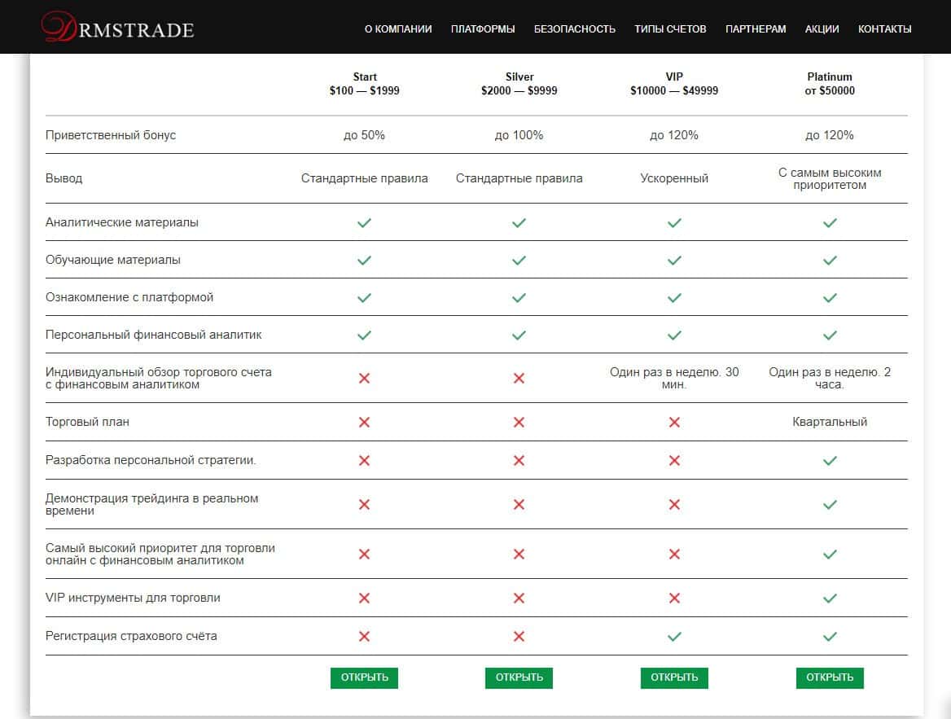Click Silver column red cross for Торговый план
Screen dimensions: 951x719
(519, 422)
